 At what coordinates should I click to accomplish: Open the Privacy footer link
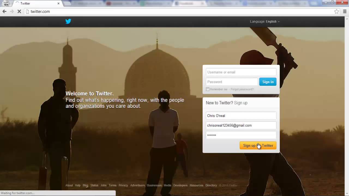click(x=123, y=185)
